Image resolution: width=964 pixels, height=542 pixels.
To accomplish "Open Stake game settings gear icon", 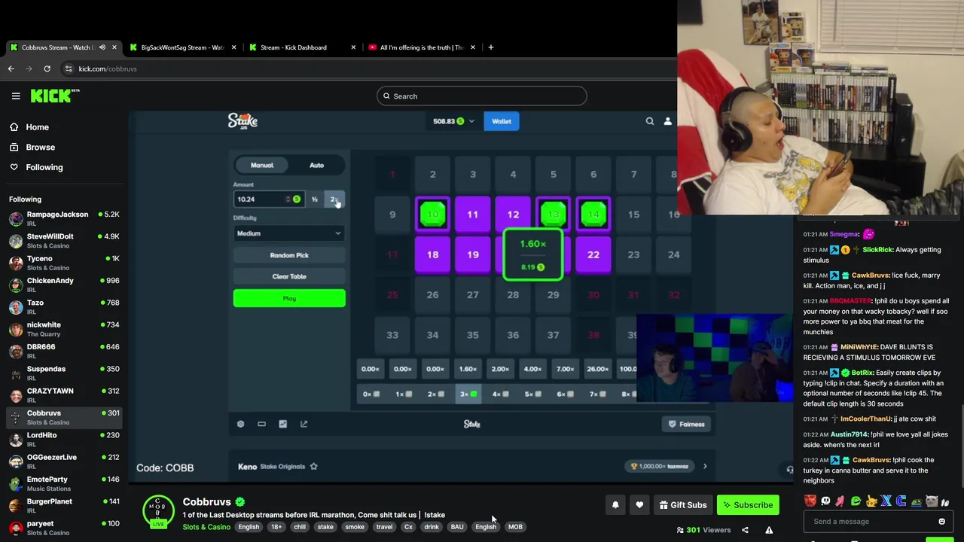I will pos(240,424).
